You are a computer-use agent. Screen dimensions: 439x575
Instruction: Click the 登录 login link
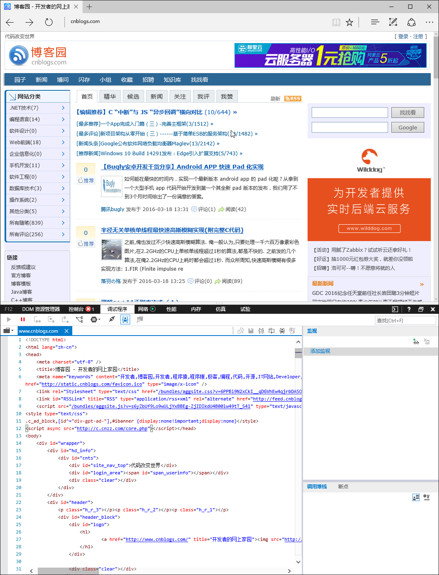coord(403,37)
